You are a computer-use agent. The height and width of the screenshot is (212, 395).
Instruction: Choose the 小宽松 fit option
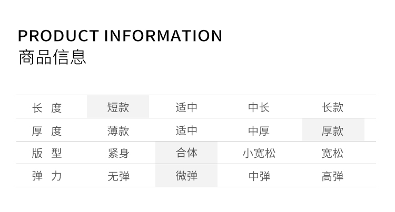259,153
